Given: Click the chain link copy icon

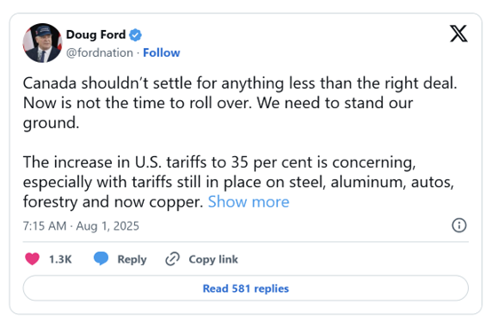Looking at the screenshot, I should pyautogui.click(x=172, y=259).
